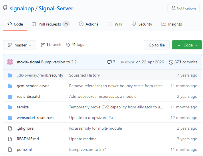Click '12 months ago' for websocket-resources
The image size is (203, 156).
(x=184, y=118)
